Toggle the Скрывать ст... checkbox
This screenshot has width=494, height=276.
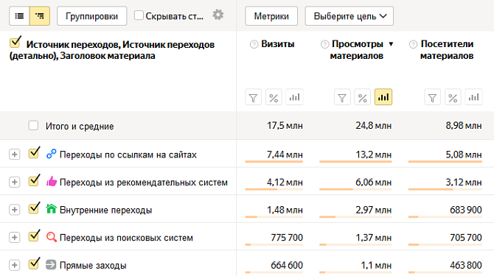coord(139,15)
